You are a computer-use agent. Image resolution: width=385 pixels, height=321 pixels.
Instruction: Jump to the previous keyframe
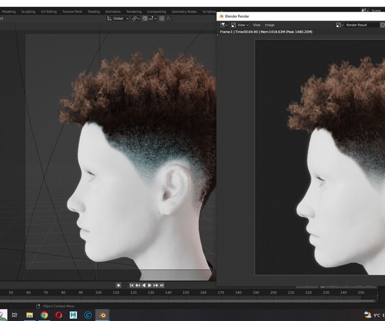point(137,285)
